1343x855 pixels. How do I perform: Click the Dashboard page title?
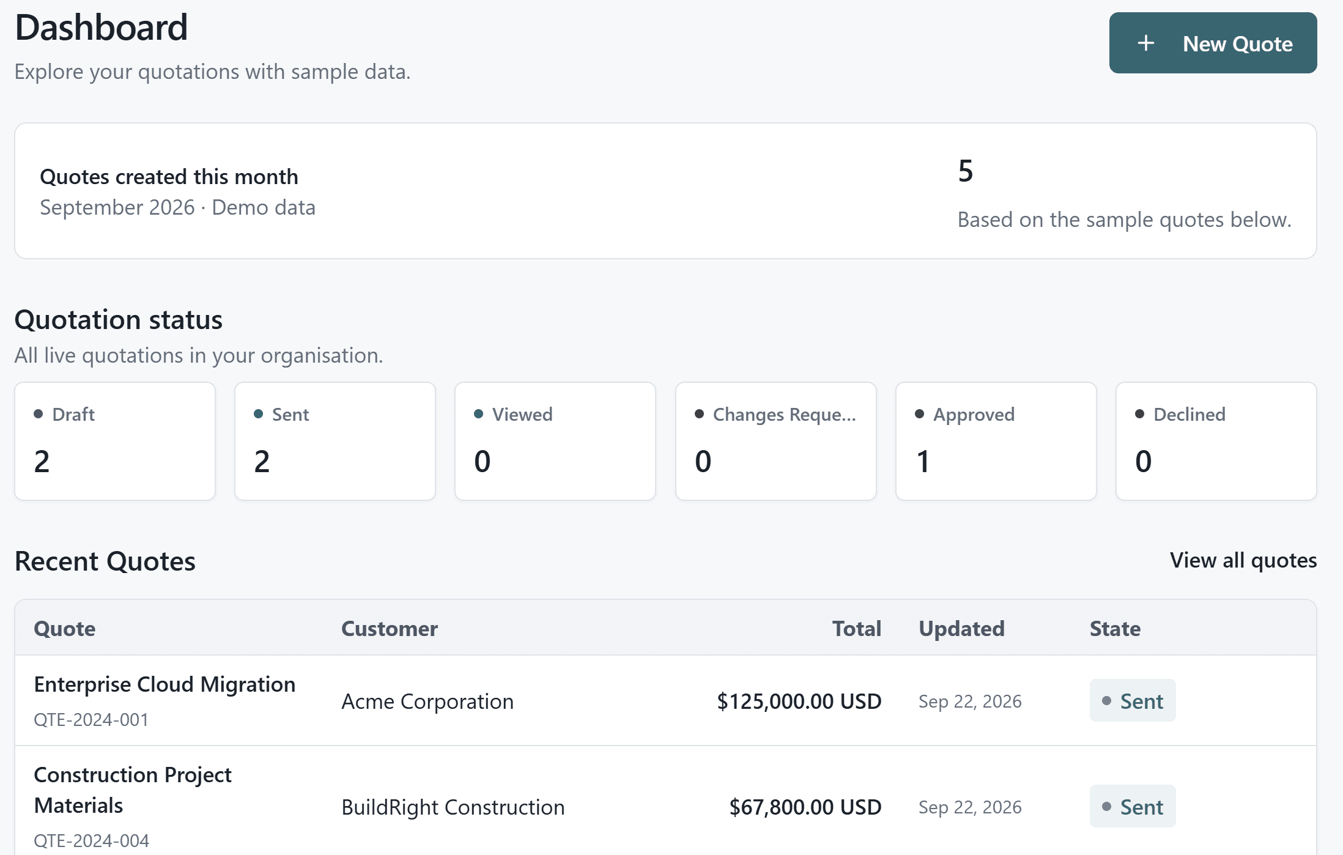coord(102,27)
